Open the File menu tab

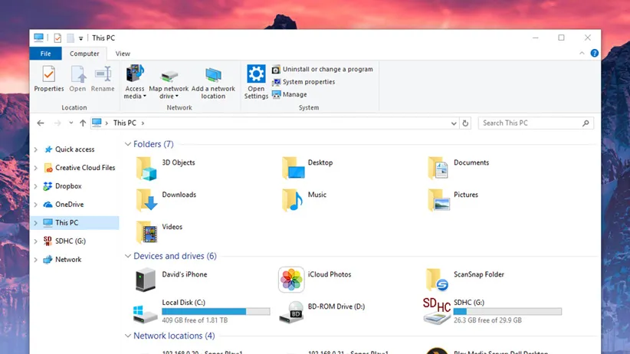pos(45,54)
